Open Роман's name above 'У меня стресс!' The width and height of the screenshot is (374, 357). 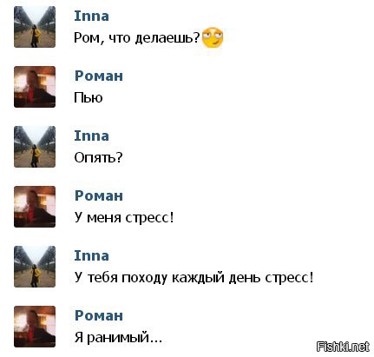99,195
